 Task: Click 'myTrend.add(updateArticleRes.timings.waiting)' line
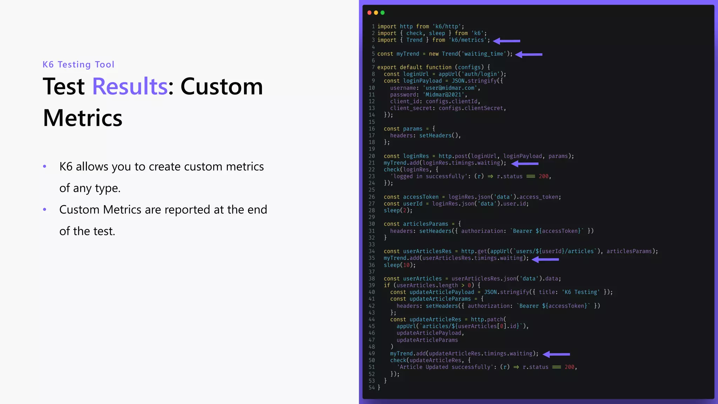(x=464, y=353)
